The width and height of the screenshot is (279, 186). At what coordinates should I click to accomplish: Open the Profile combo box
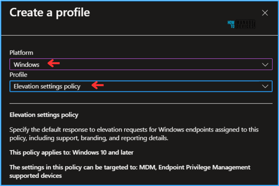tap(141, 86)
